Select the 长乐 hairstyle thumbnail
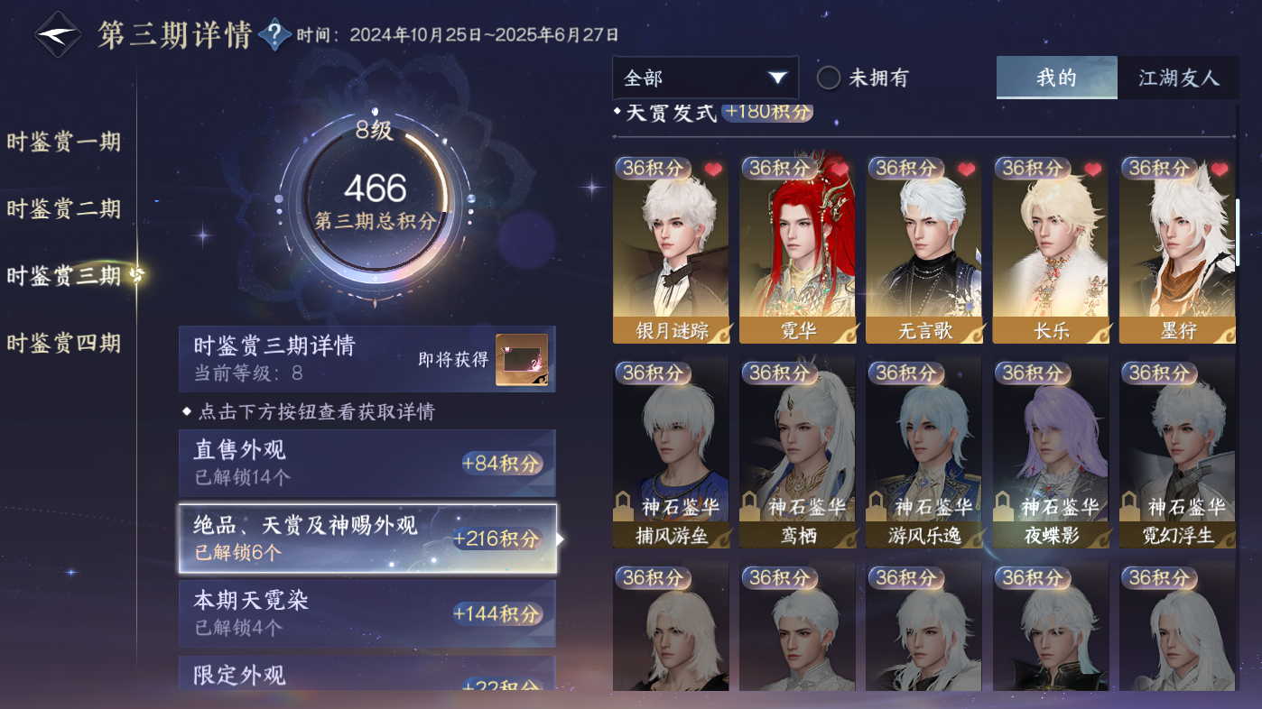Image resolution: width=1262 pixels, height=709 pixels. point(1051,250)
